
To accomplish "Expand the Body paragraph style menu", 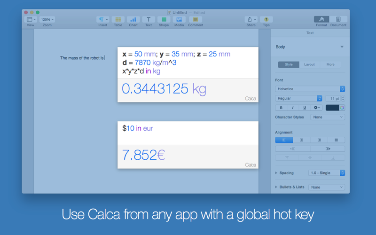I will [342, 47].
